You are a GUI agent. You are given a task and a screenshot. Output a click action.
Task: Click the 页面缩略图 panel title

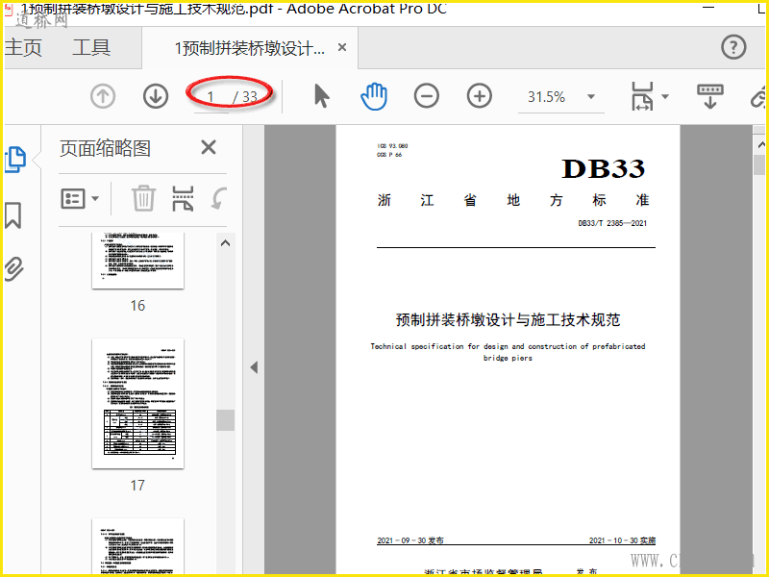(x=105, y=148)
